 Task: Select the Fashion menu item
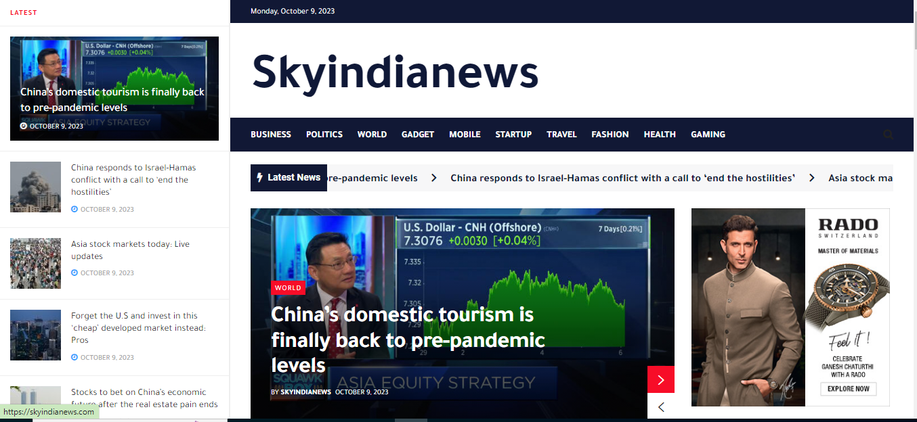point(610,135)
